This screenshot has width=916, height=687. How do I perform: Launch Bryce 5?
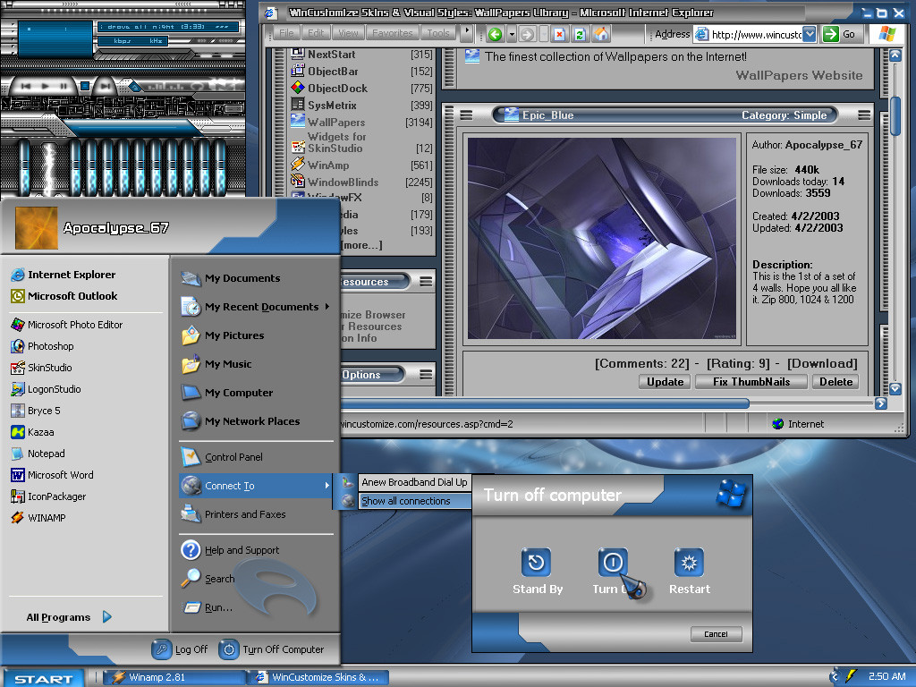click(35, 411)
